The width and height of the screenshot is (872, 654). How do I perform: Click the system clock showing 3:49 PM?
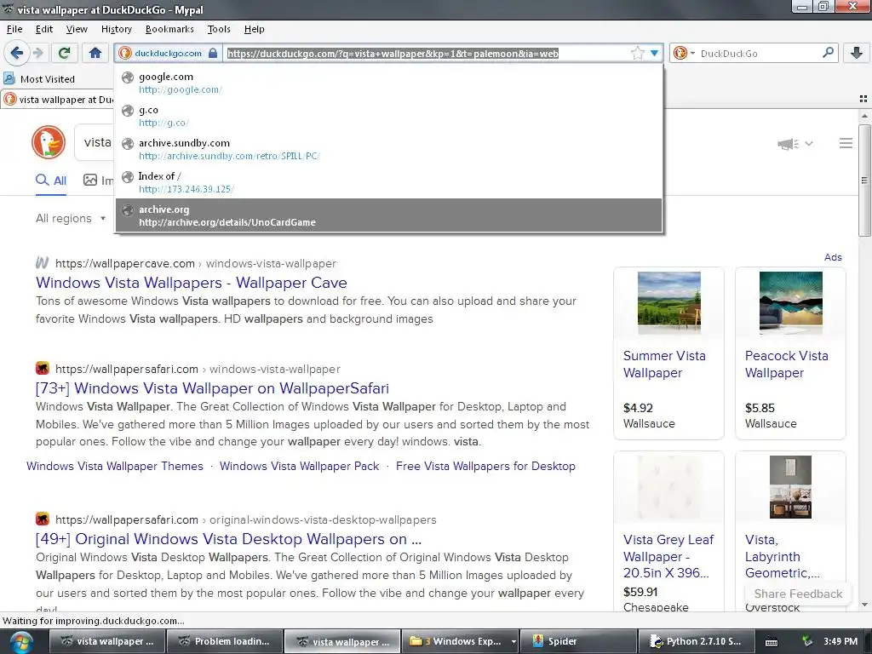(840, 642)
